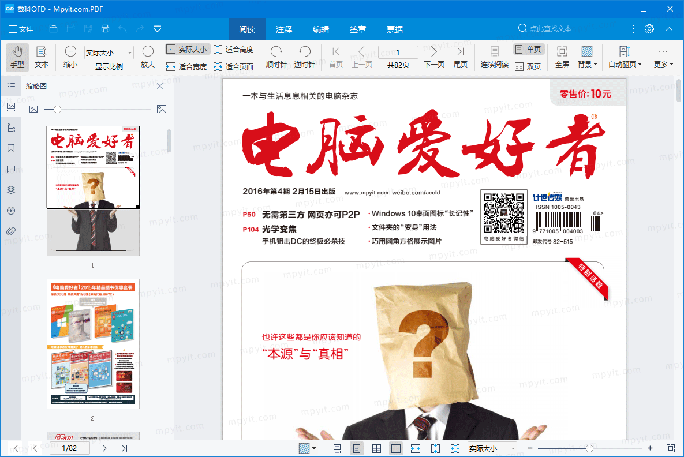
Task: Open the comments sidebar icon
Action: coord(12,169)
